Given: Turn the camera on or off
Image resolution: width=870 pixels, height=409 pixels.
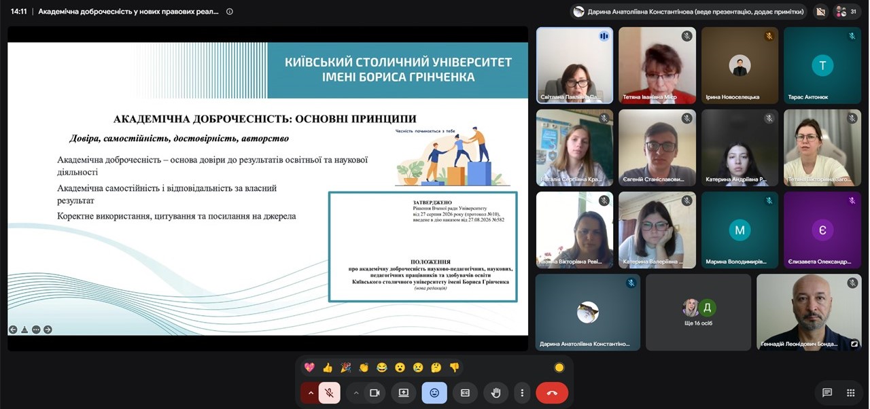Looking at the screenshot, I should [x=374, y=393].
